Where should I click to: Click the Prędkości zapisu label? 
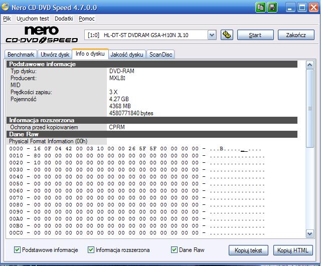pyautogui.click(x=31, y=92)
